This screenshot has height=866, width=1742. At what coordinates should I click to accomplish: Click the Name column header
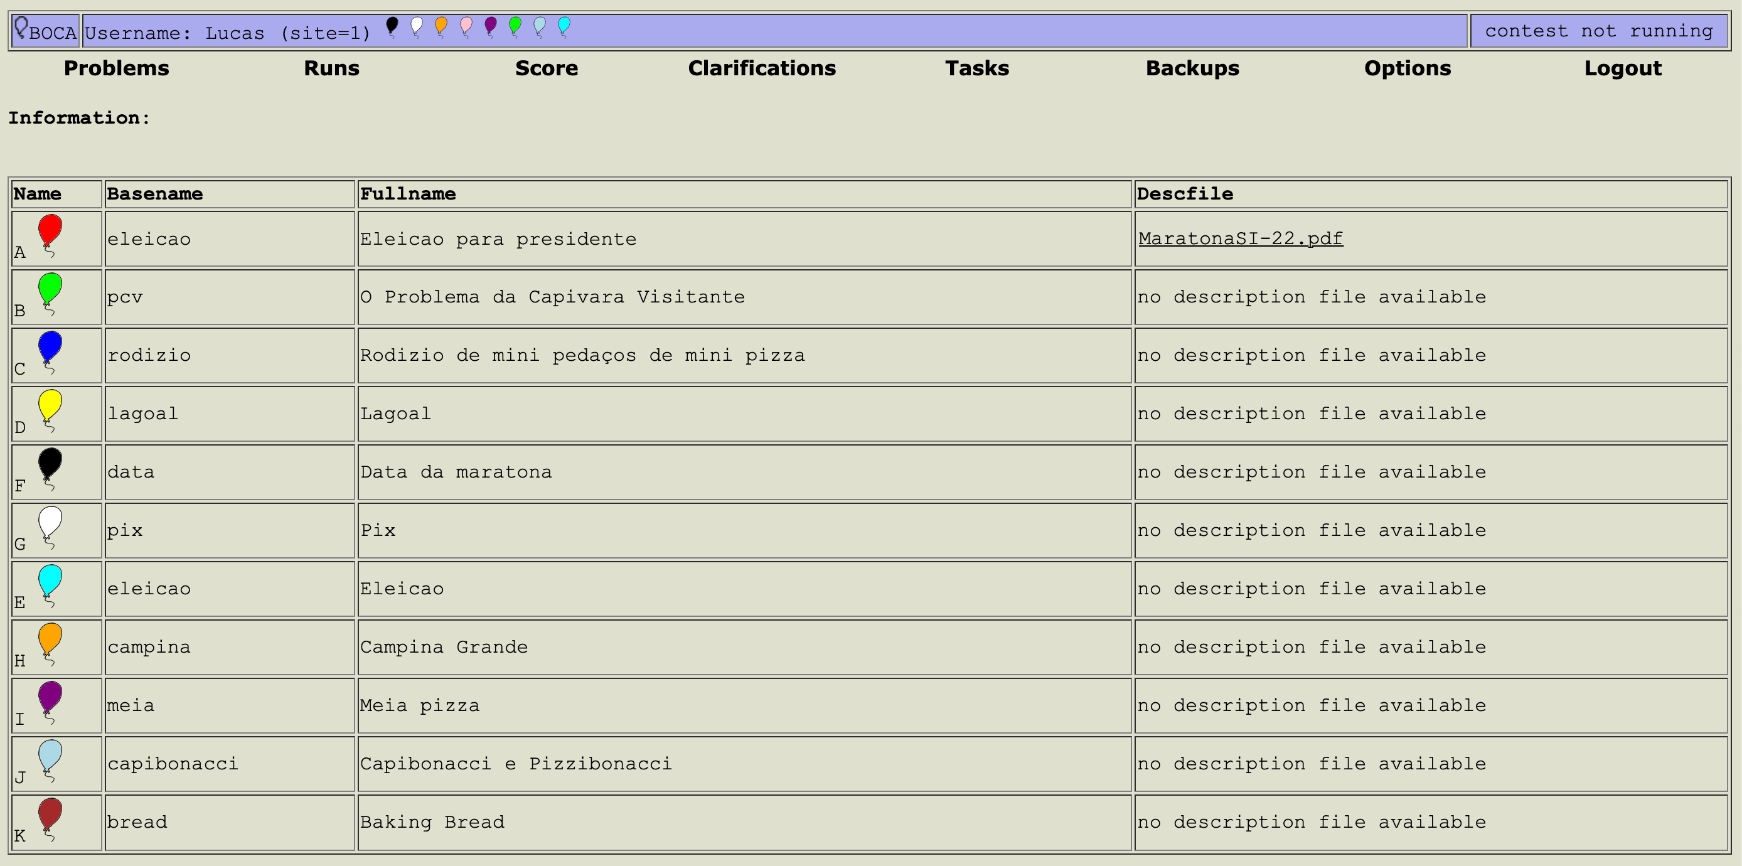point(37,194)
